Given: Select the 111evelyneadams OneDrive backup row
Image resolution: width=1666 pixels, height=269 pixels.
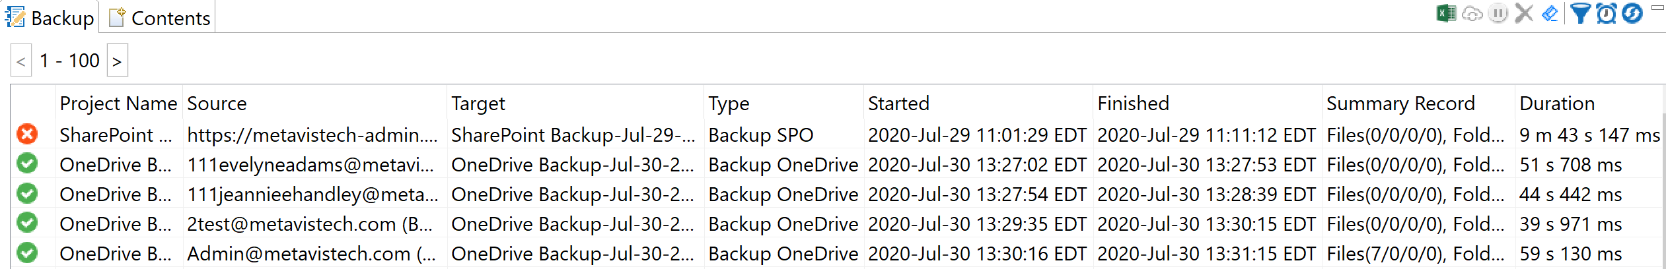Looking at the screenshot, I should (310, 165).
